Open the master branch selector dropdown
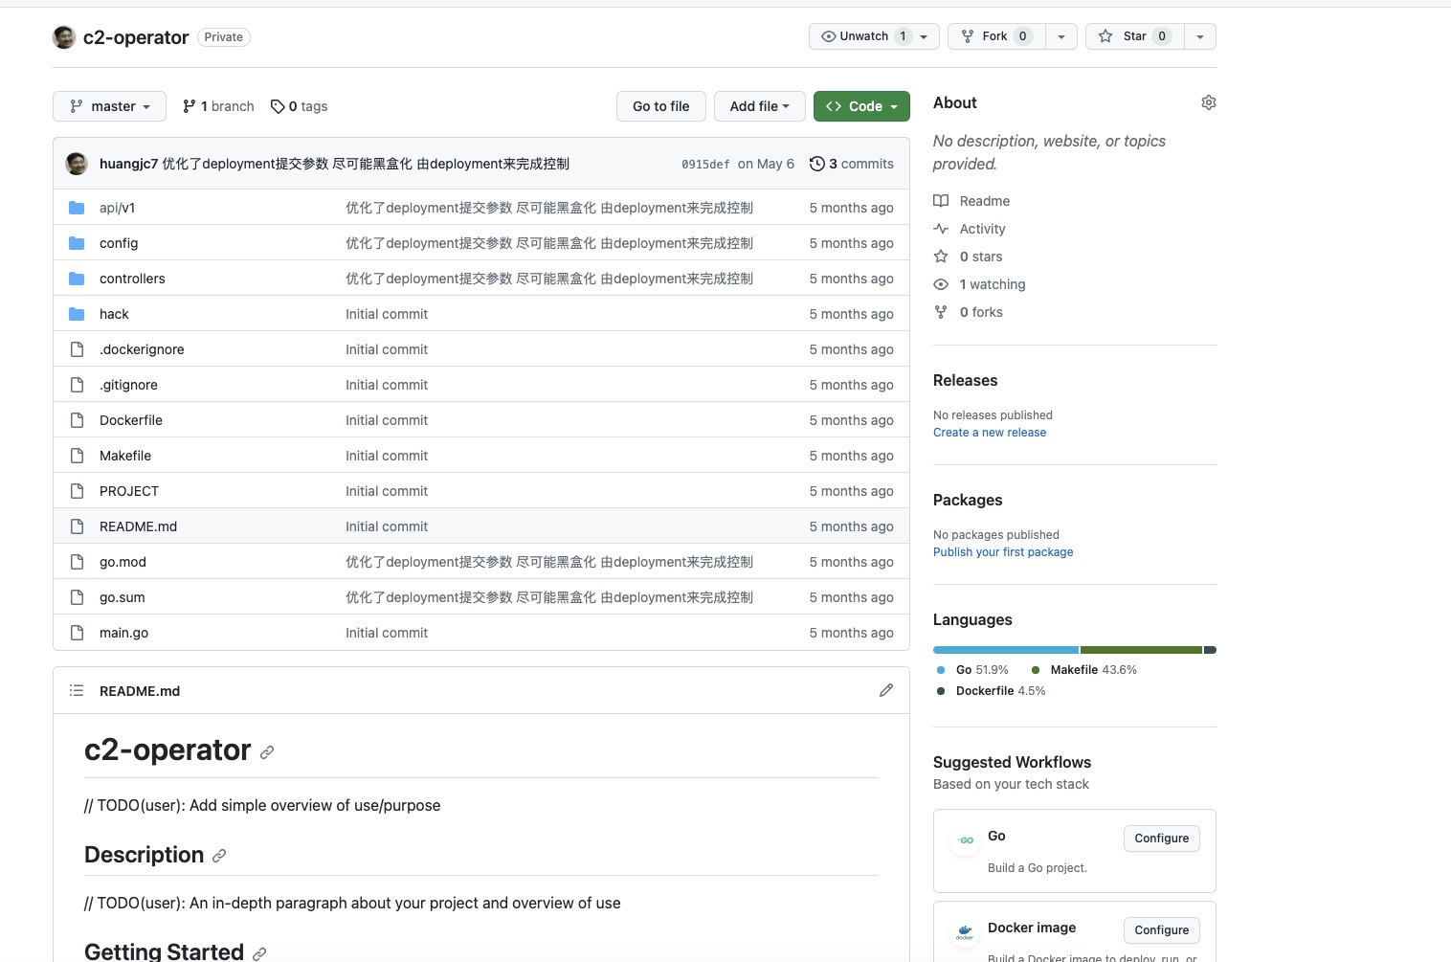Image resolution: width=1451 pixels, height=962 pixels. pos(109,106)
